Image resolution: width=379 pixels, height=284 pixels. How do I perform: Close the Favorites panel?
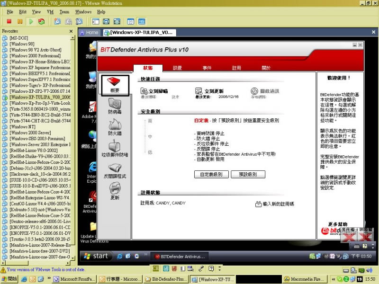tap(71, 31)
